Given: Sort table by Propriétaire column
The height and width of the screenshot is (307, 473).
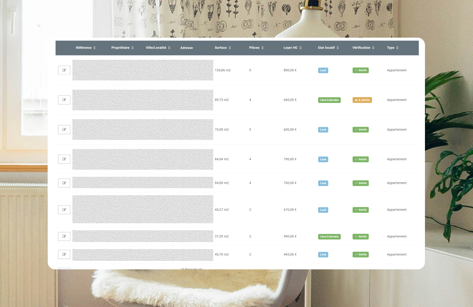Looking at the screenshot, I should point(123,48).
